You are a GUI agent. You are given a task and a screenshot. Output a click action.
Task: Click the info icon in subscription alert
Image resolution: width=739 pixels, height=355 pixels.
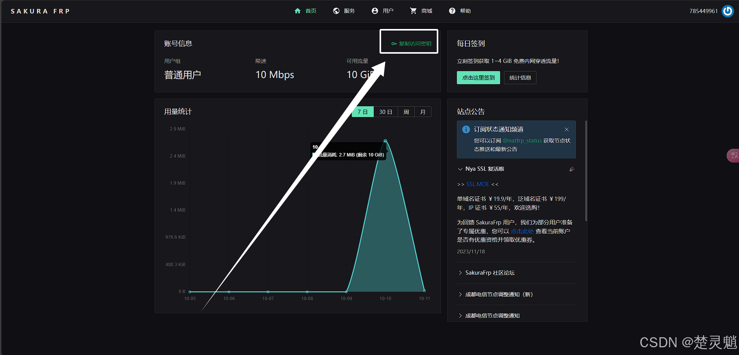tap(466, 129)
